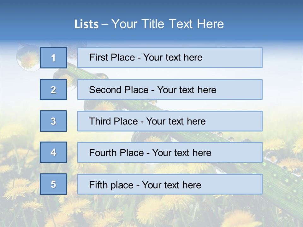Click the bold word "Lists" in title
Screen dimensions: 303x227
coord(86,24)
